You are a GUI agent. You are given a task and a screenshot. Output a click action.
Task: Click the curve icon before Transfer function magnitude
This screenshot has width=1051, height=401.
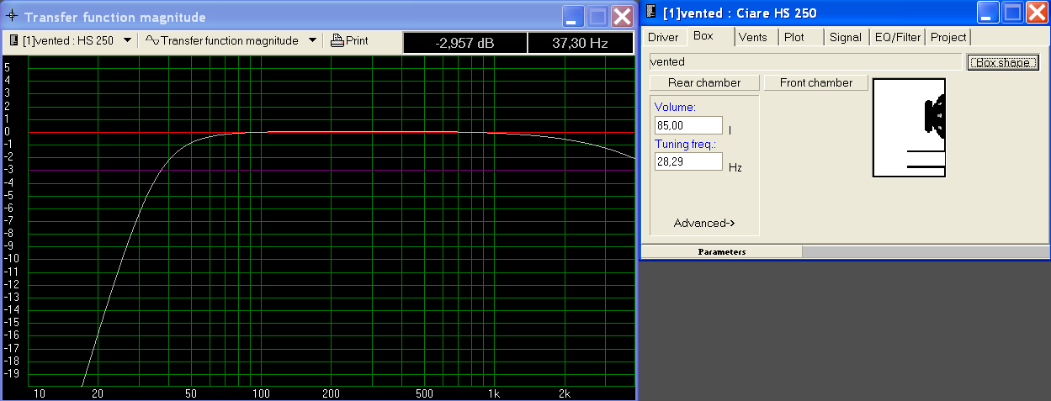tap(152, 40)
